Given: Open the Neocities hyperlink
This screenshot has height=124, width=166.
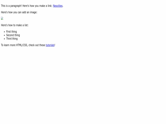Looking at the screenshot, I should [58, 6].
